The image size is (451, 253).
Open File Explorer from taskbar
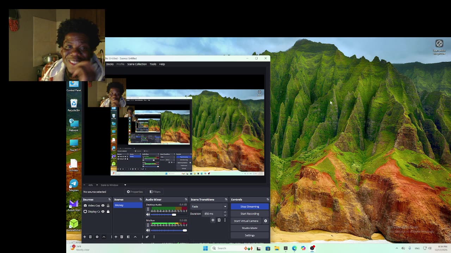(277, 248)
